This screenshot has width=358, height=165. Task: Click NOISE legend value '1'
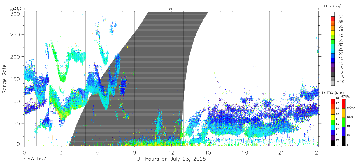point(348,145)
